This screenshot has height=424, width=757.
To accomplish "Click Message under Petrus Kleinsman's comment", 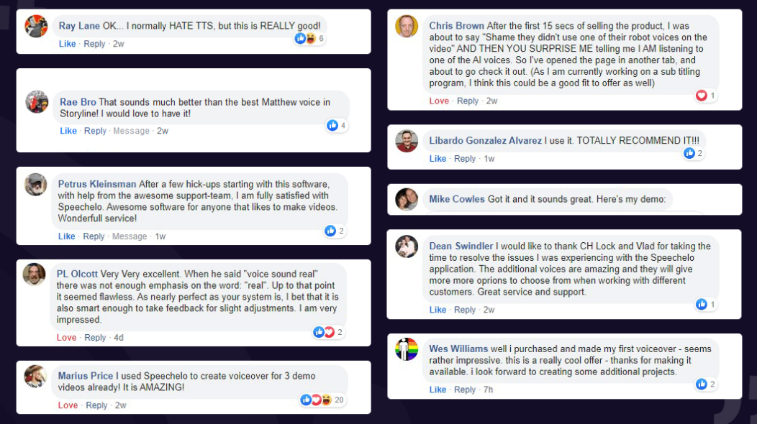I will point(130,236).
